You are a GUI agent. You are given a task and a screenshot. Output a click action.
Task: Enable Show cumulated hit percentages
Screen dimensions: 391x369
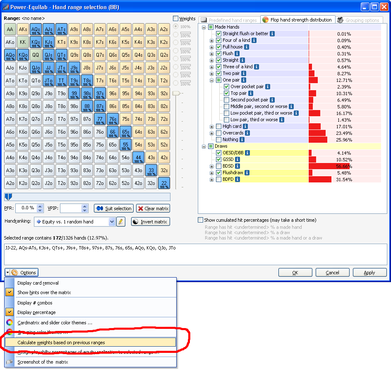pos(200,220)
